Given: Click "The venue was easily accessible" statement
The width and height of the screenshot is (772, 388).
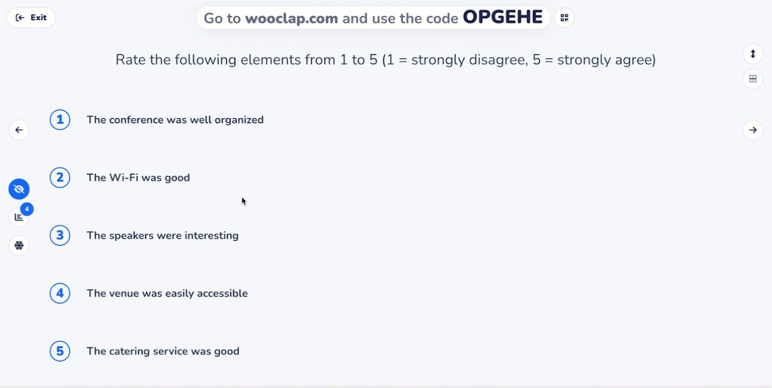Looking at the screenshot, I should (167, 293).
